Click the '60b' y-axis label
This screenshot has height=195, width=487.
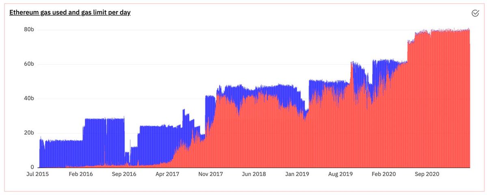28,64
